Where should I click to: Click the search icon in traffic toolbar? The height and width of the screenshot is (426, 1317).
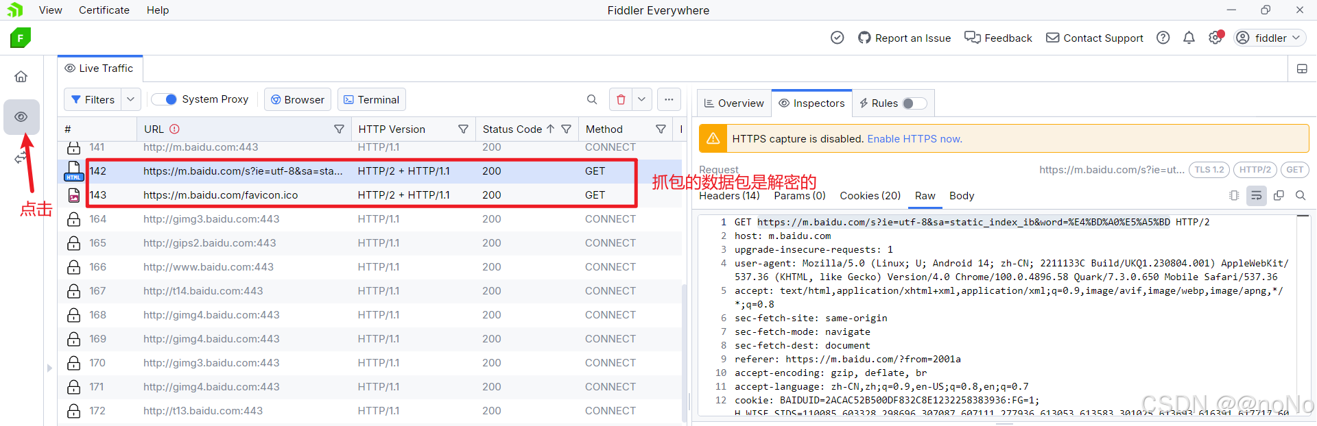592,99
